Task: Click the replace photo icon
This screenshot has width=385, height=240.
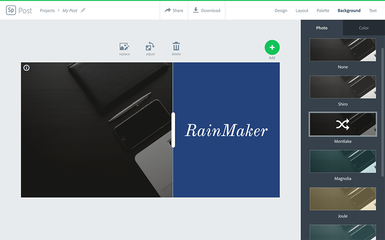Action: point(124,47)
